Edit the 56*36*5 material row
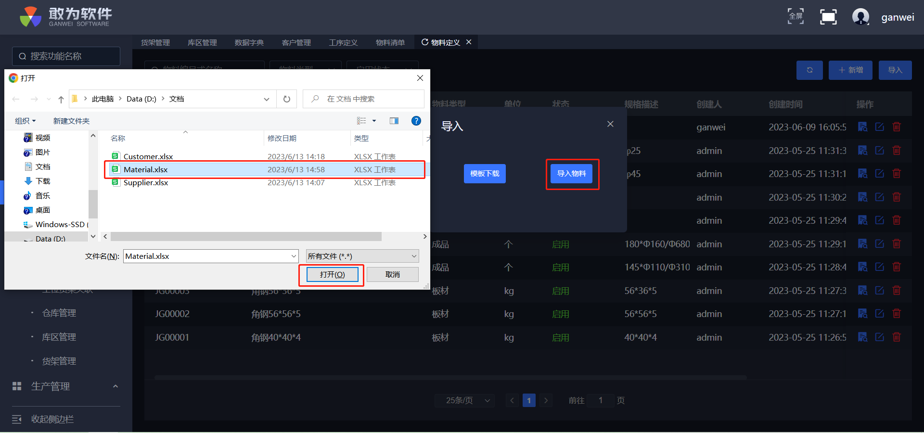Viewport: 924px width, 433px height. click(880, 291)
